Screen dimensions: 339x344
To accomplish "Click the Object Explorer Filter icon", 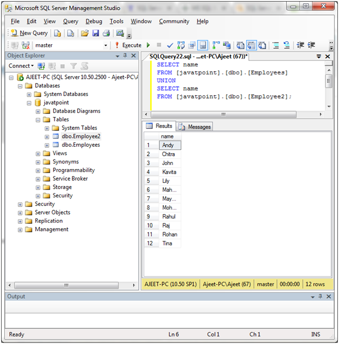I will 73,66.
